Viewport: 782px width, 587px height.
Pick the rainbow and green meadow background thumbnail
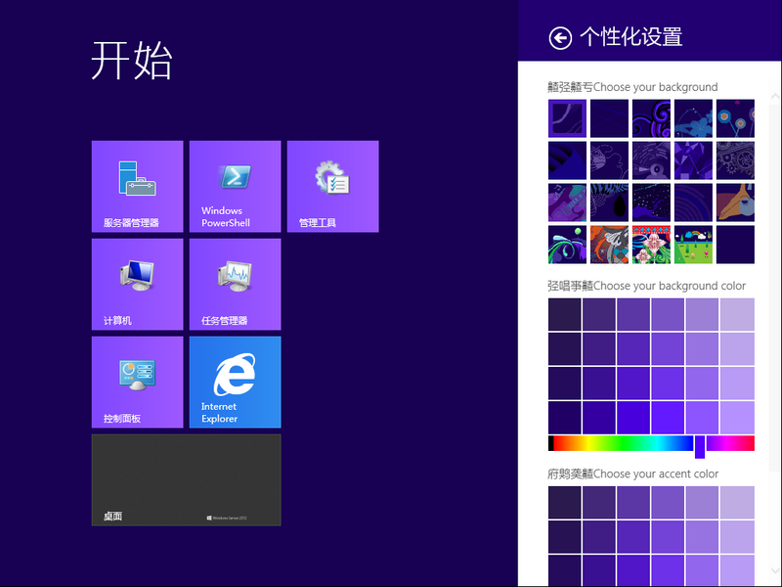[693, 244]
